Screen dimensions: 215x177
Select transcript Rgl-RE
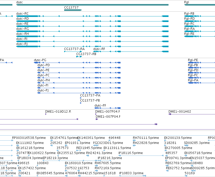pyautogui.click(x=200, y=36)
